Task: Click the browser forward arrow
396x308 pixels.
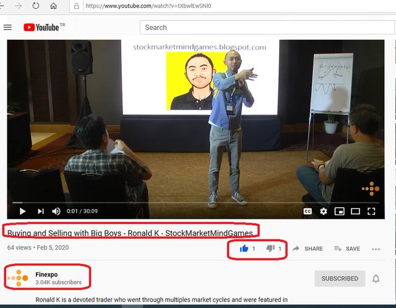Action: point(18,6)
